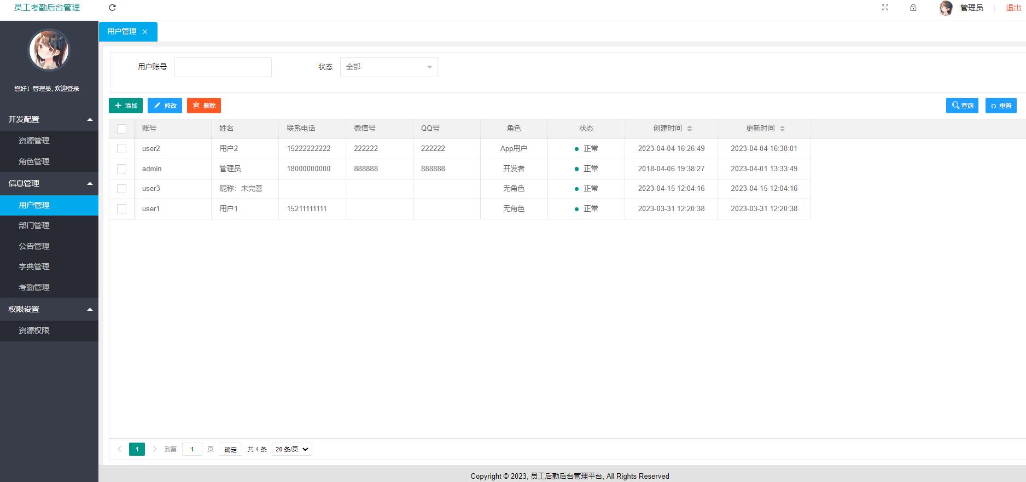Collapse the 开发配置 sidebar group
The width and height of the screenshot is (1026, 482).
click(x=49, y=119)
